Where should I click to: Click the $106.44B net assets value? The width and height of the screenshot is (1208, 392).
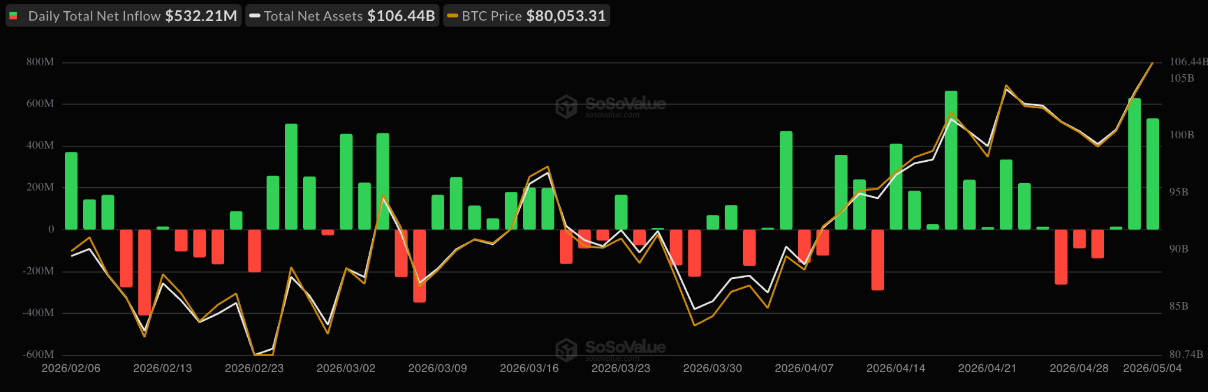pos(401,16)
